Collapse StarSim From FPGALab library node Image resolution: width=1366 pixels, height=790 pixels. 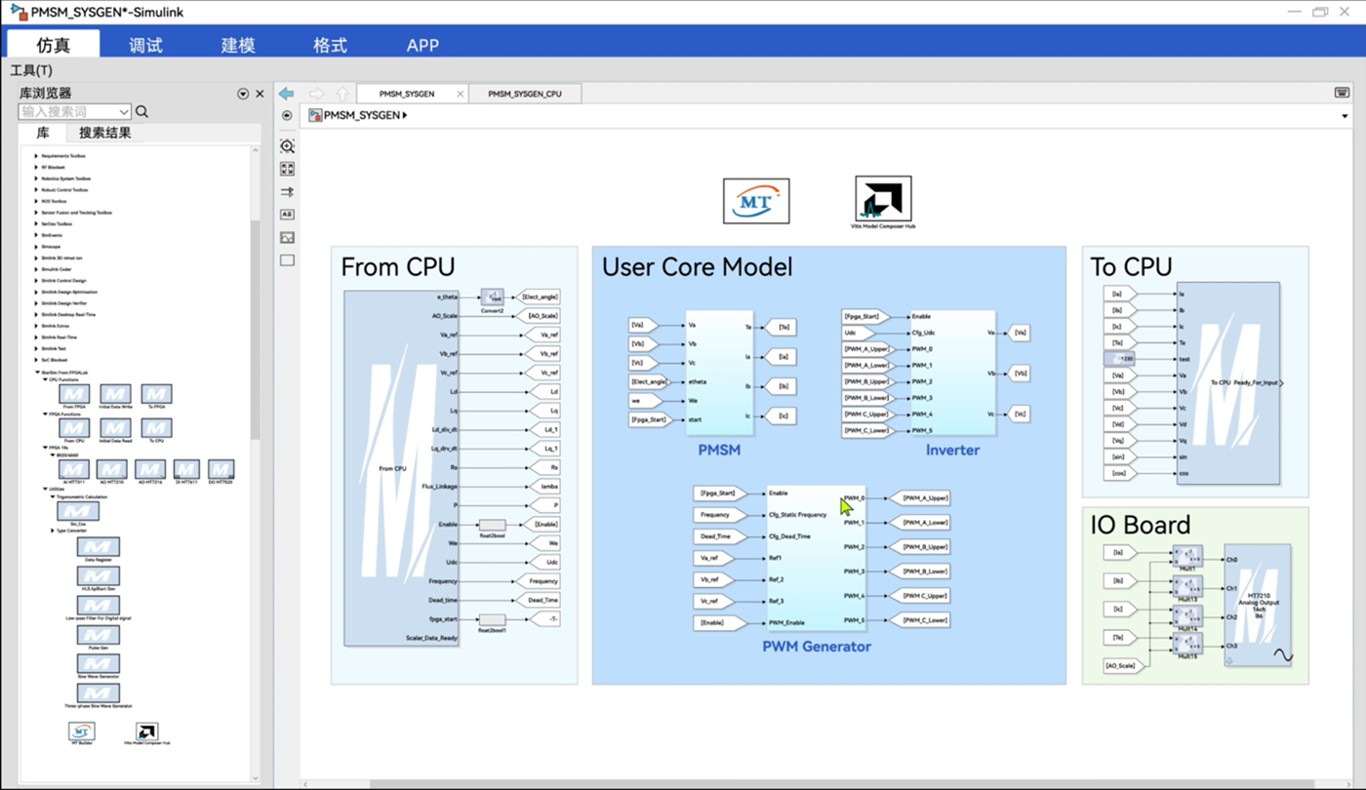(37, 372)
